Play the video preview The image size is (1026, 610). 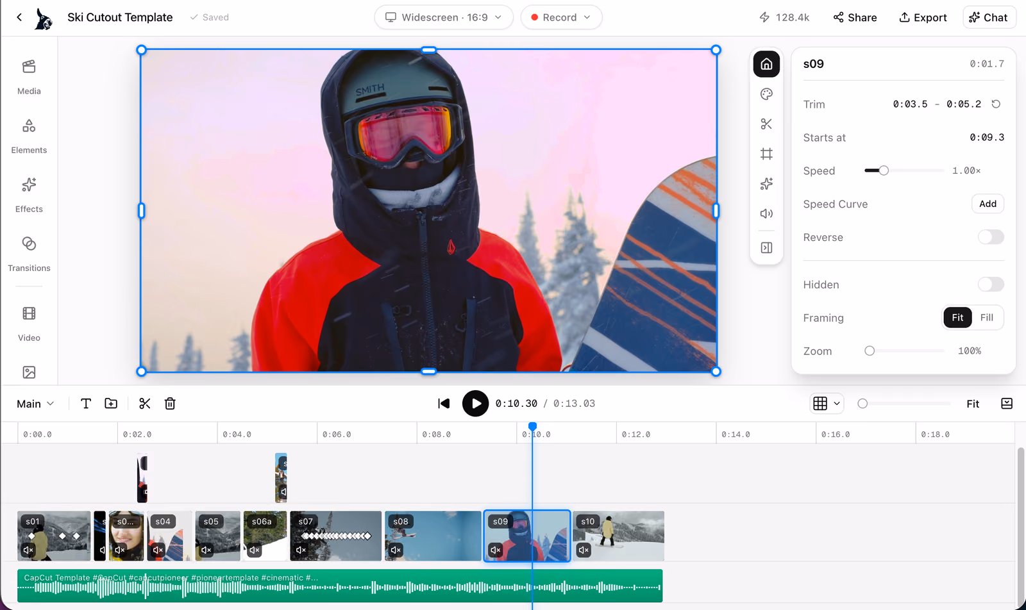[x=475, y=404]
